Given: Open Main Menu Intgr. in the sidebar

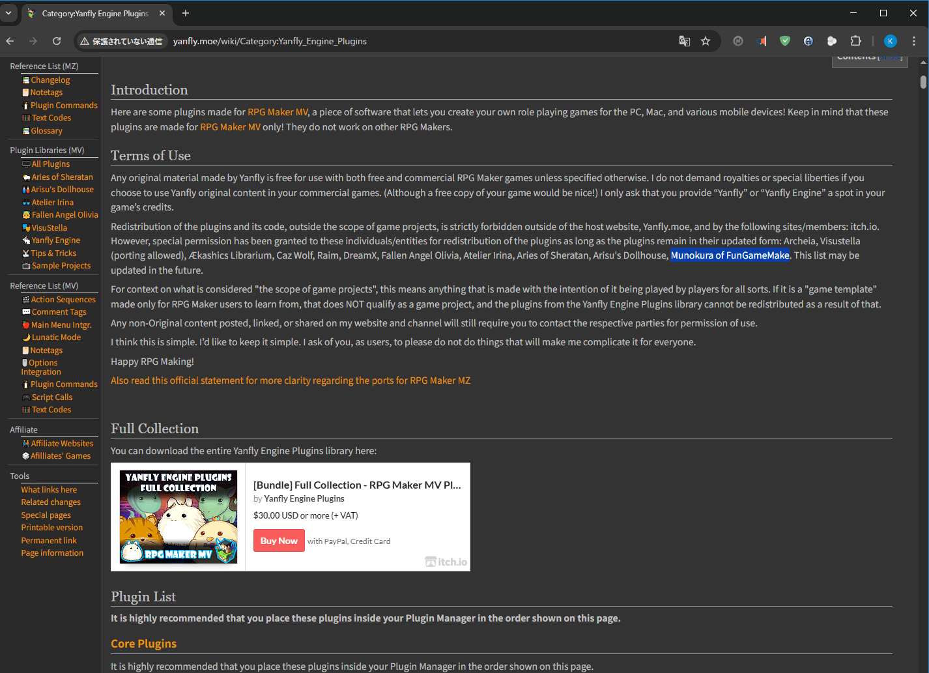Looking at the screenshot, I should [x=61, y=325].
